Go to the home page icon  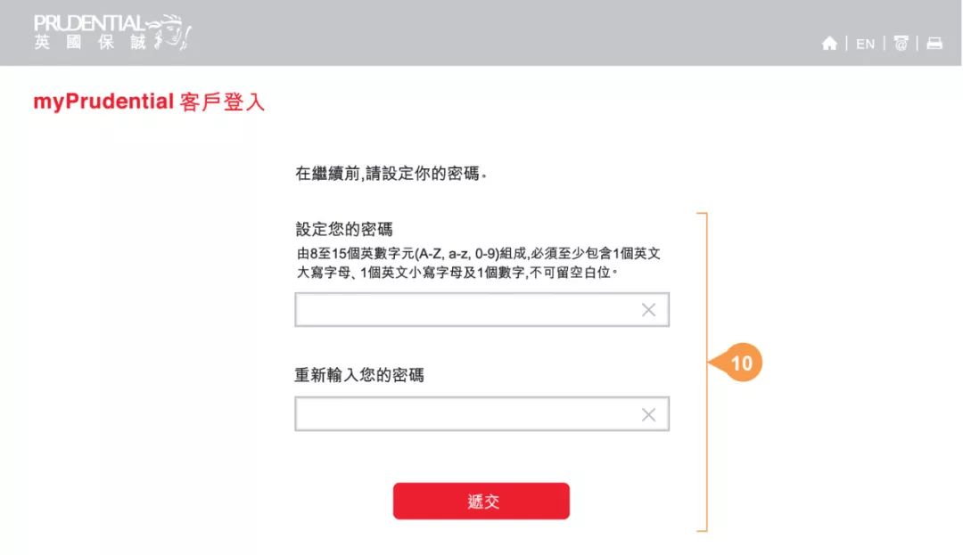click(x=829, y=43)
